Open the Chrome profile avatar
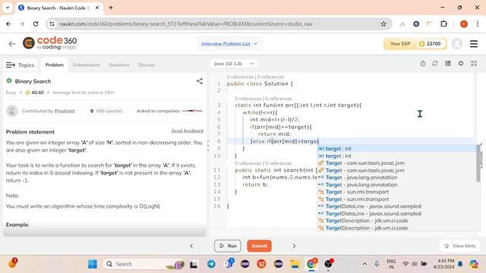This screenshot has width=486, height=273. 464,24
